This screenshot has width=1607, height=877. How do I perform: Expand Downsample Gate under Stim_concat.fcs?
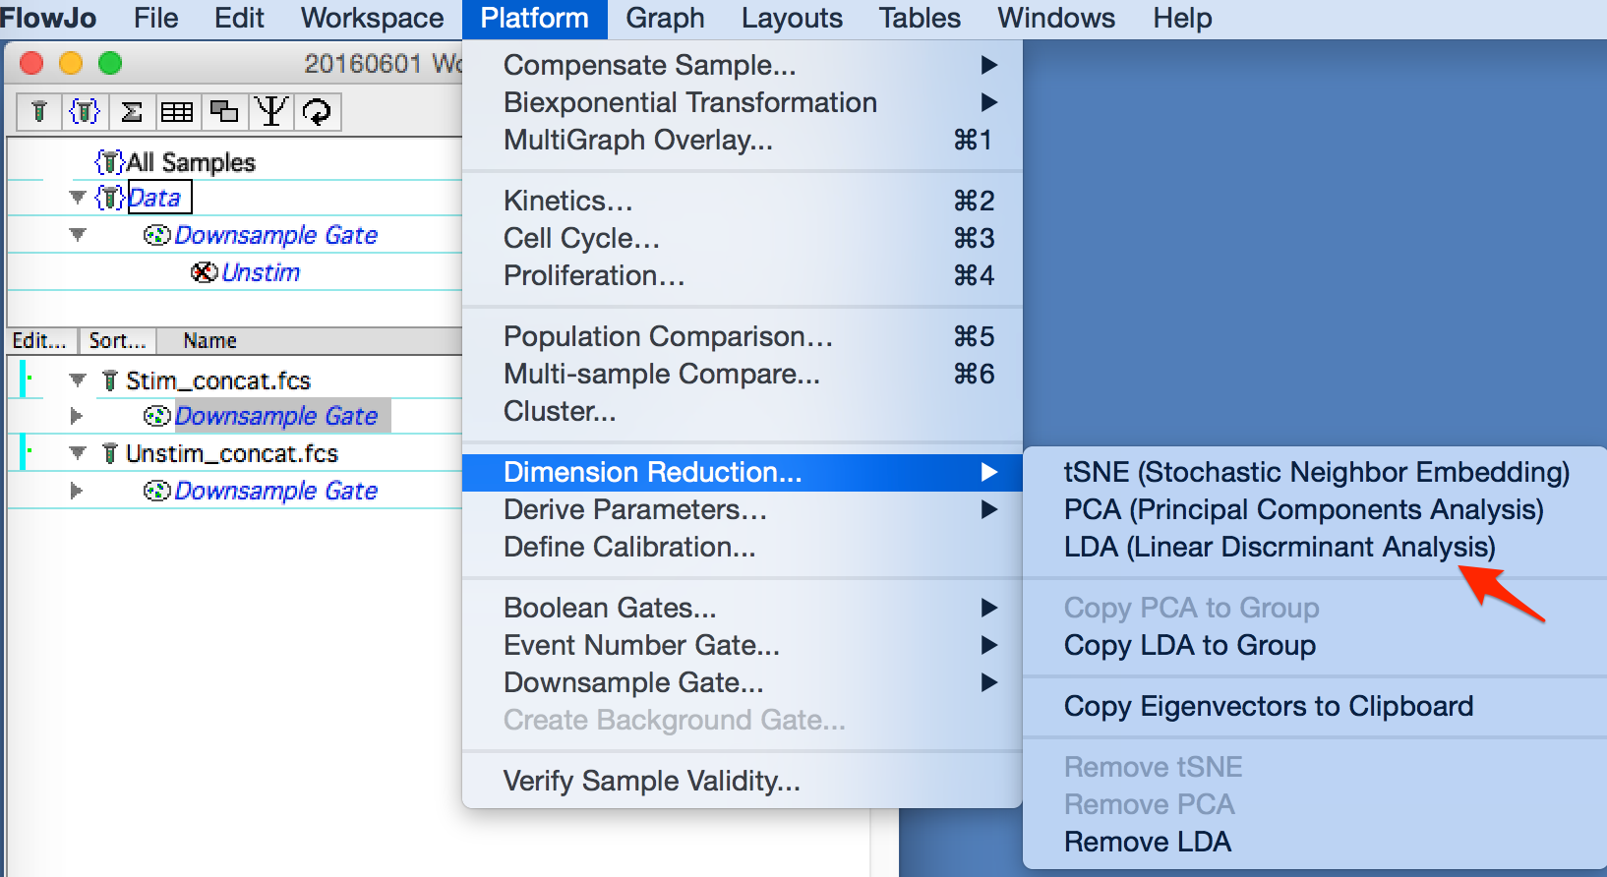76,416
